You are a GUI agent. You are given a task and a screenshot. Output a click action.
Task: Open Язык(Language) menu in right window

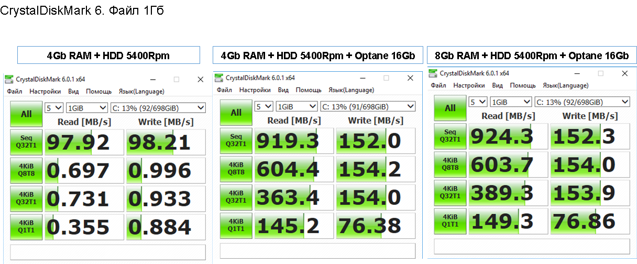point(566,85)
